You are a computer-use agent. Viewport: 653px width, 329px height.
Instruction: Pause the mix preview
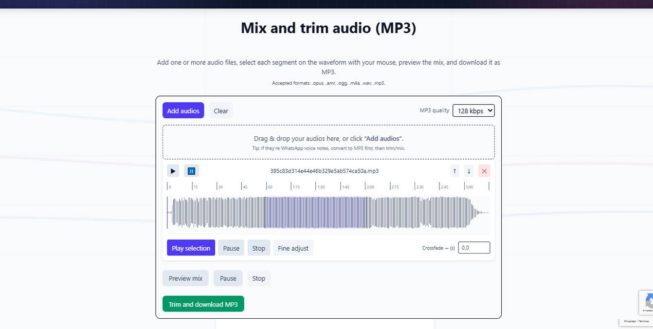[228, 278]
